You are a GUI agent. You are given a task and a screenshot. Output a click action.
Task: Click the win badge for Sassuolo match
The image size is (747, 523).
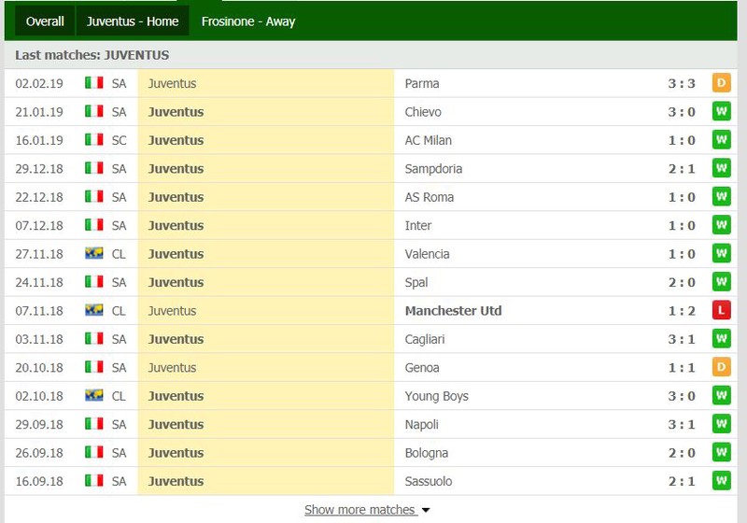721,481
